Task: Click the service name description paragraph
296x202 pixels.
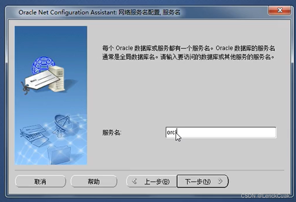Action: [x=189, y=52]
